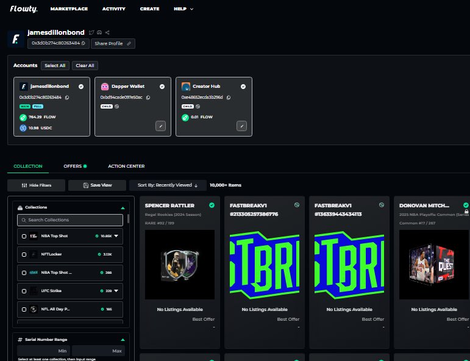The width and height of the screenshot is (470, 361).
Task: Click FLOW token icon in Creator Hub card
Action: pos(185,118)
